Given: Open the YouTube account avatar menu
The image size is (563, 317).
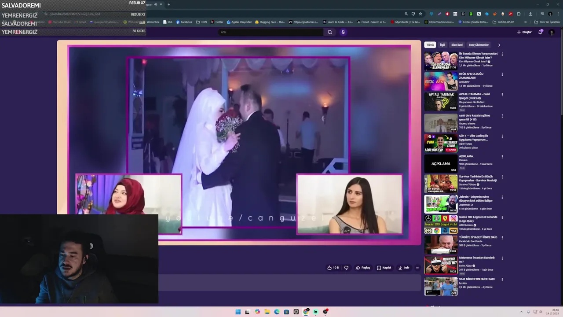Looking at the screenshot, I should [x=552, y=32].
